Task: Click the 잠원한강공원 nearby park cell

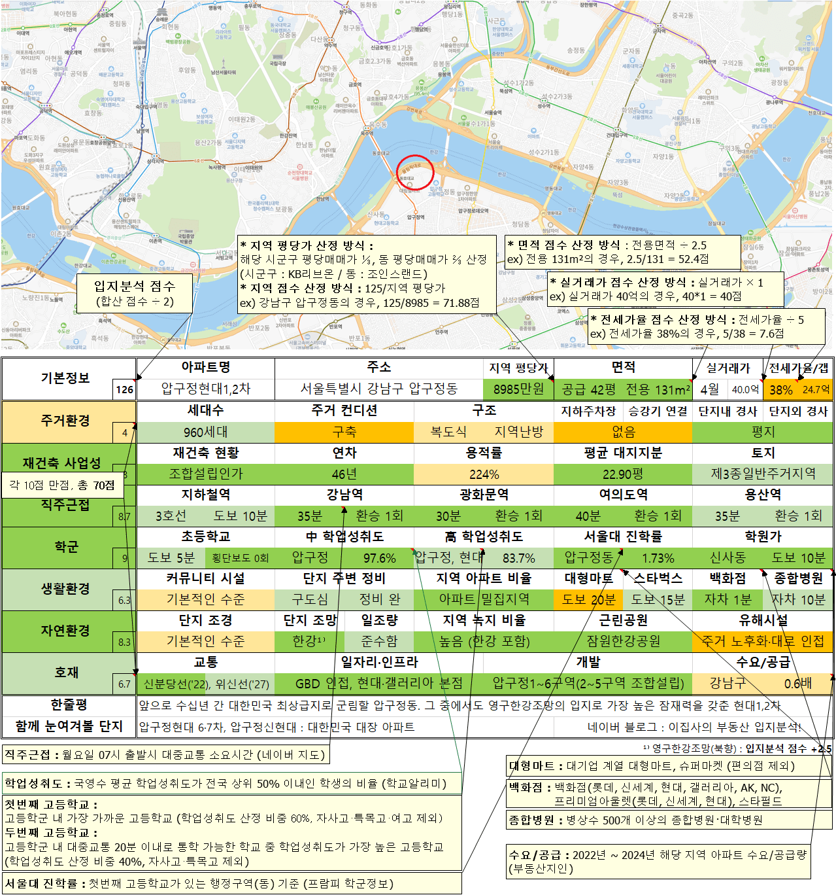Action: click(623, 642)
